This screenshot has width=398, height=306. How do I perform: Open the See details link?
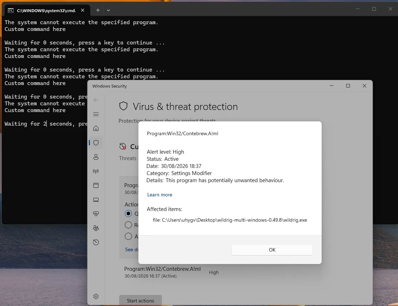pos(132,249)
